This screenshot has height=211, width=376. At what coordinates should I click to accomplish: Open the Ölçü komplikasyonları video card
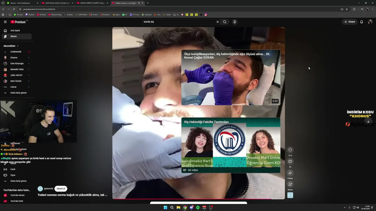231,77
